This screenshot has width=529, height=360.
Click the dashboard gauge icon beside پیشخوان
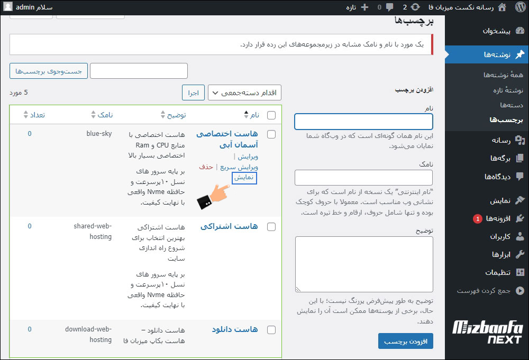point(520,31)
